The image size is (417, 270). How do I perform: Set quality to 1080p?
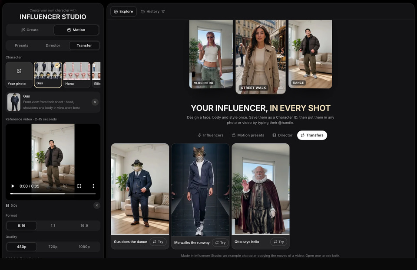pos(84,247)
